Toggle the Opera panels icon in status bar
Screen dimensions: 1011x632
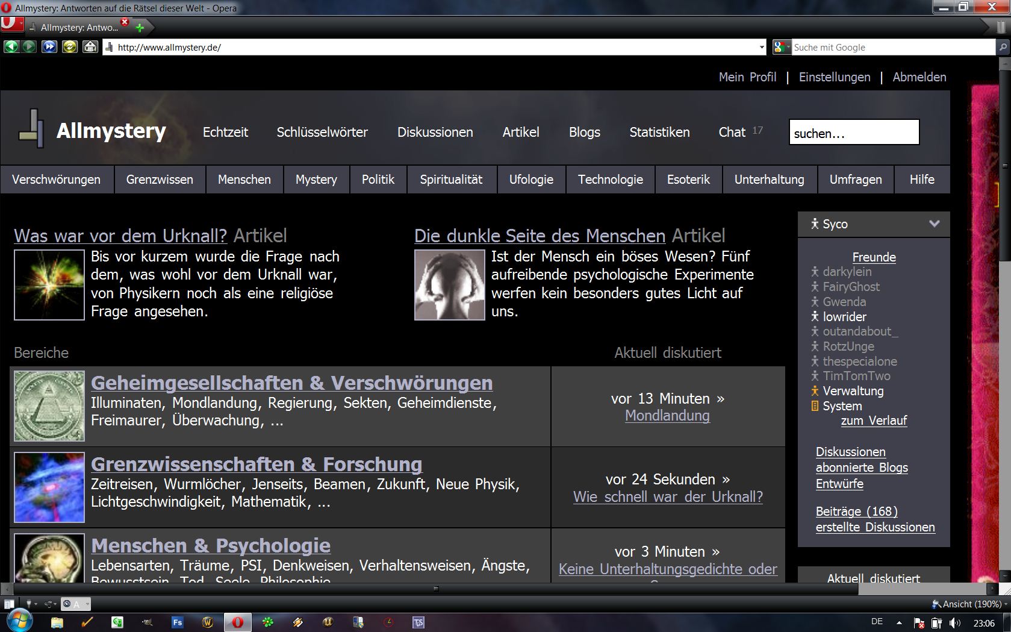coord(9,604)
